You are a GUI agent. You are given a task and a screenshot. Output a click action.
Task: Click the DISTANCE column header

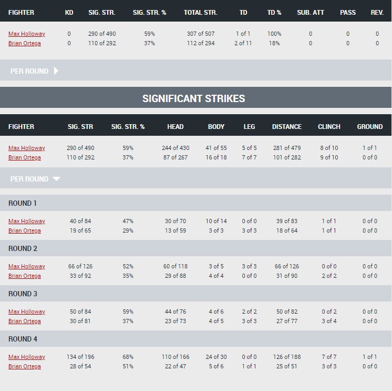287,127
